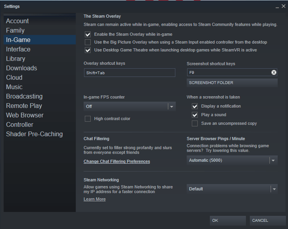Switch to Broadcasting settings
Viewport: 288px width, 229px height.
(x=40, y=97)
